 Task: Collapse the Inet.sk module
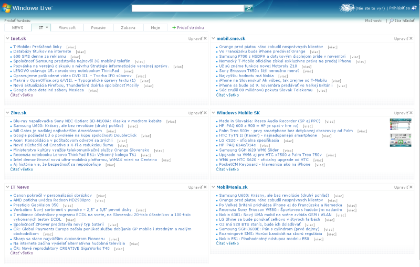tap(7, 38)
